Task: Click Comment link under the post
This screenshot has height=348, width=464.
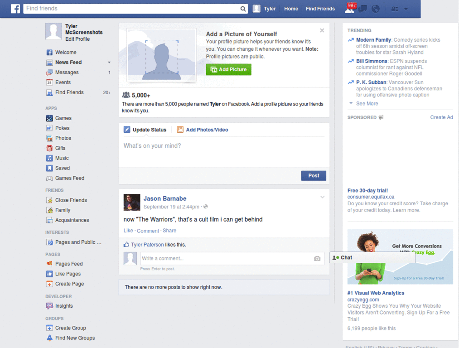Action: point(148,231)
